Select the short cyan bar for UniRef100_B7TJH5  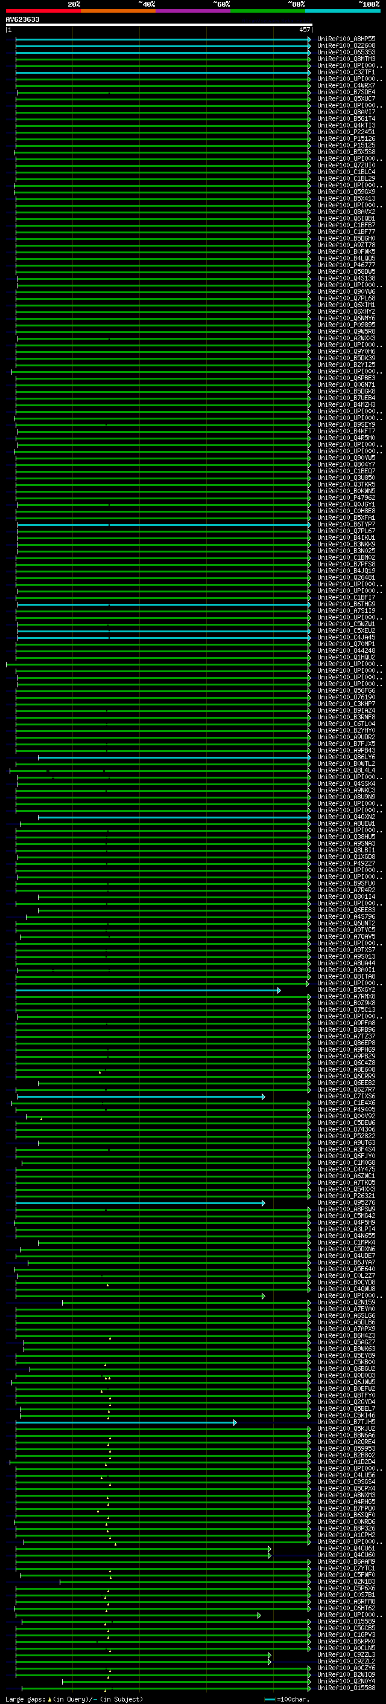126,1422
